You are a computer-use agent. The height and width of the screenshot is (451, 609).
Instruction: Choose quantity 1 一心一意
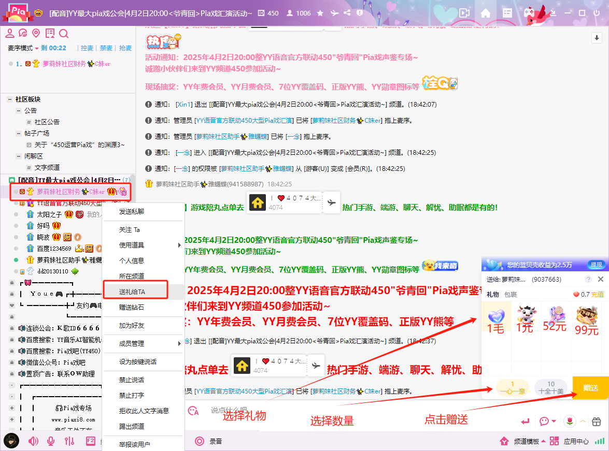click(512, 388)
